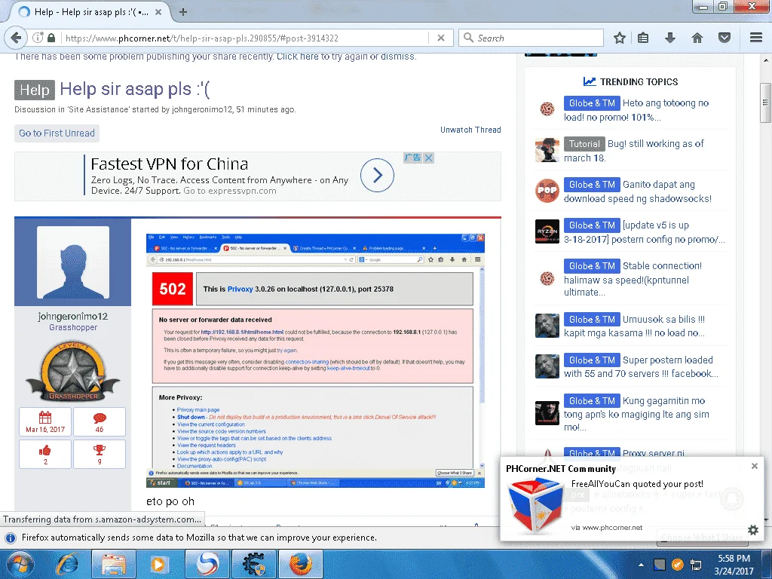This screenshot has width=772, height=579.
Task: Open johngeronimo12's avatar picture
Action: coord(73,262)
